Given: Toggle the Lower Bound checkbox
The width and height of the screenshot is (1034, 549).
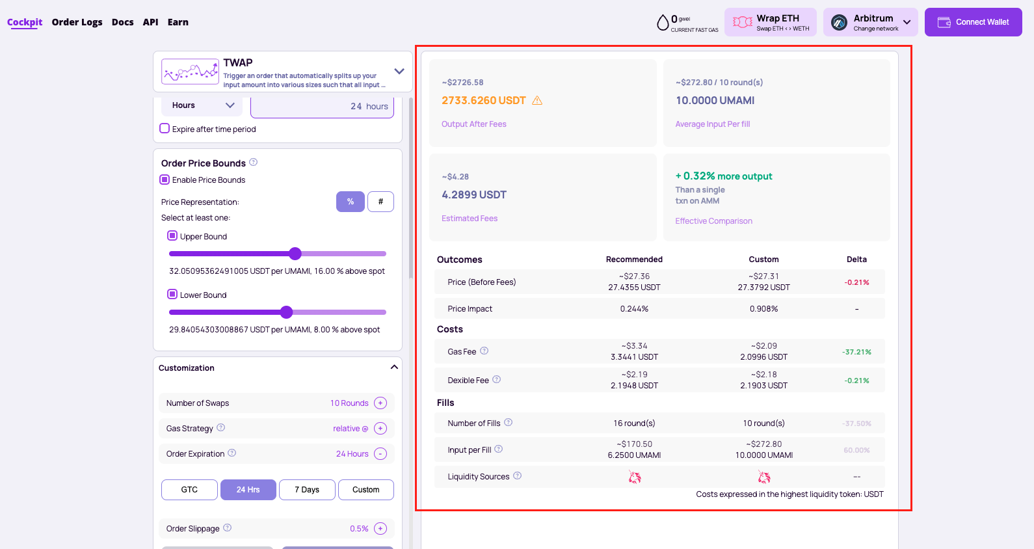Looking at the screenshot, I should click(172, 294).
